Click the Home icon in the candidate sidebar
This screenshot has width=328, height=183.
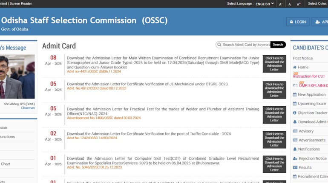pos(295,67)
